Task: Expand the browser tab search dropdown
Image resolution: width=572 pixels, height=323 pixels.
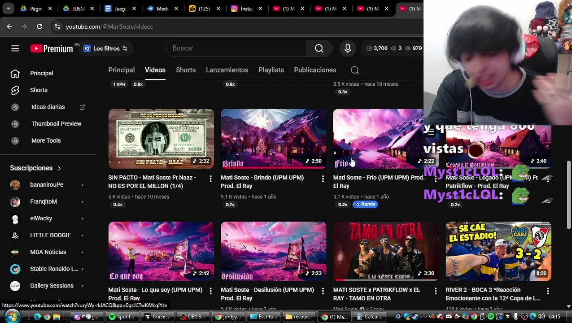Action: (8, 9)
